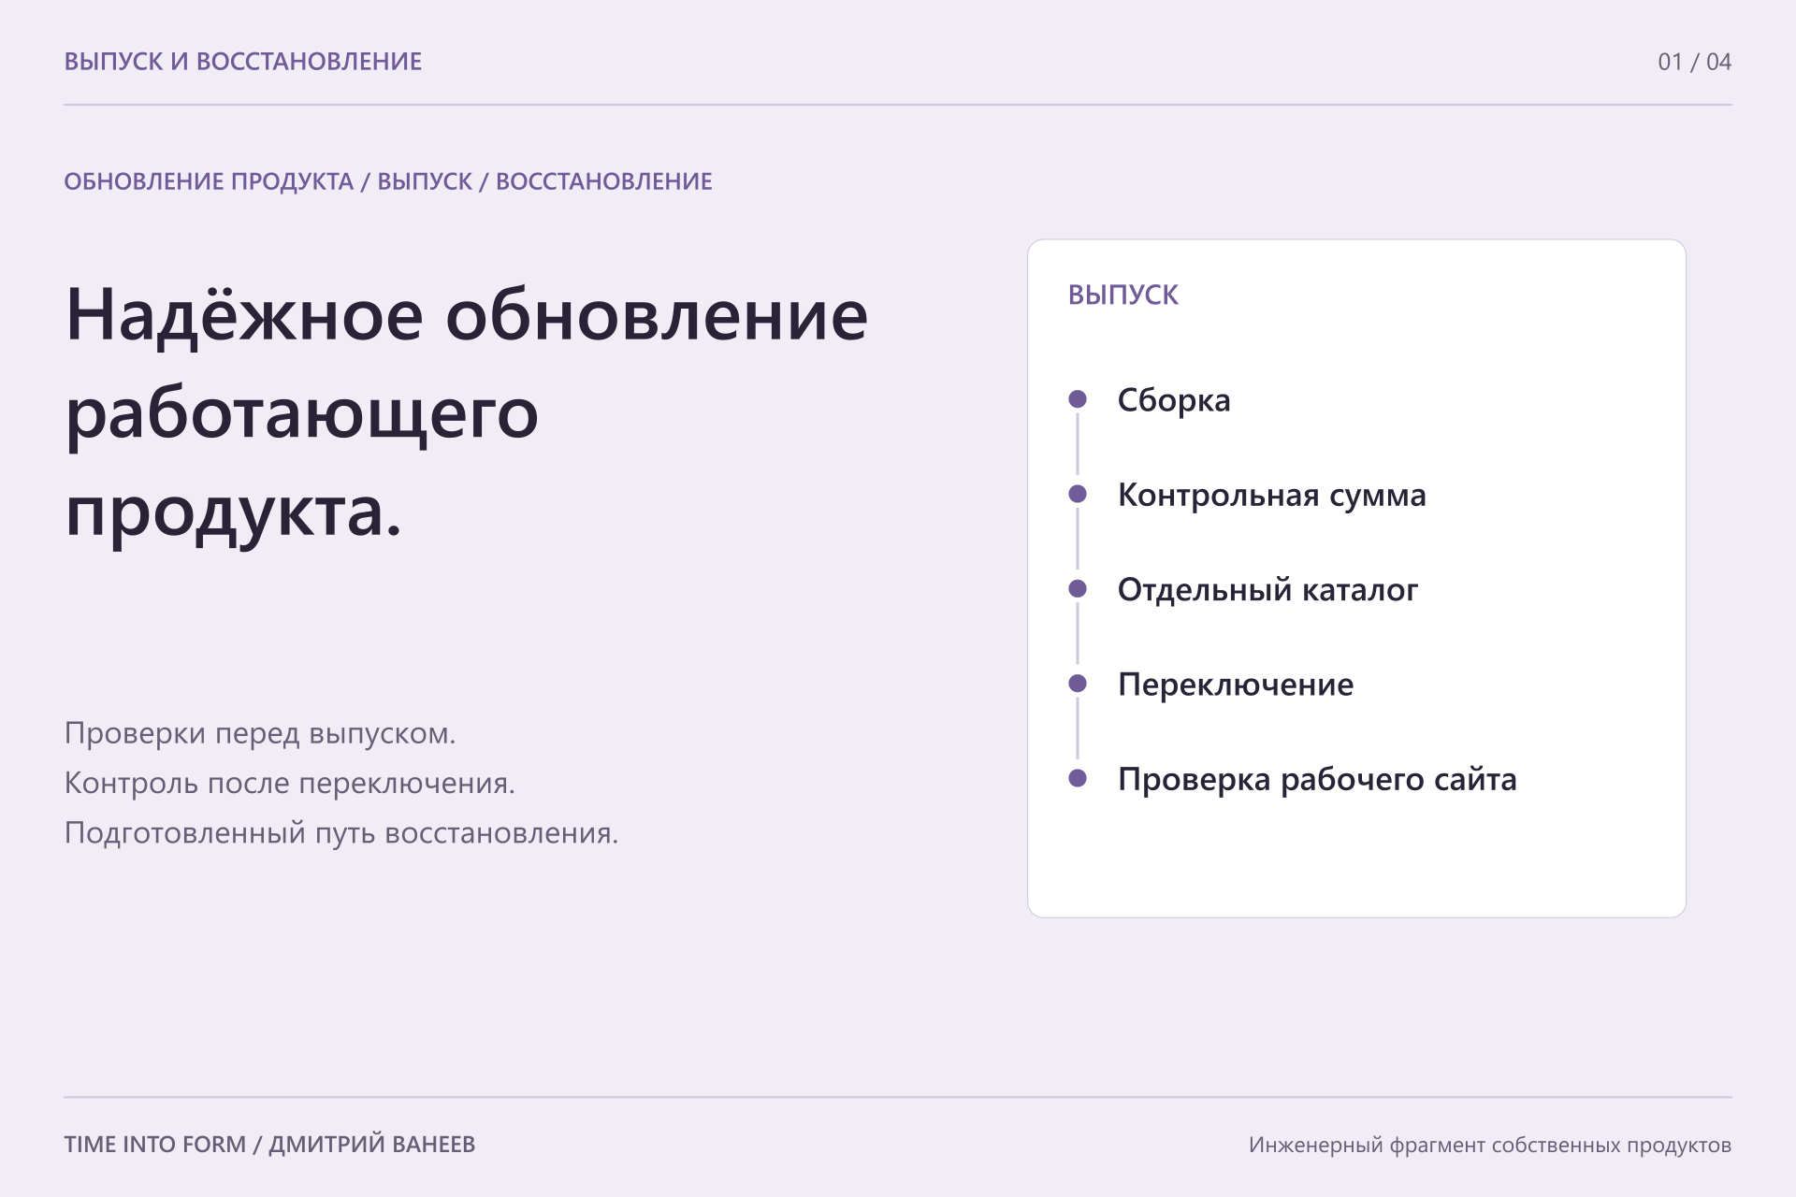
Task: Click the timeline dot beside "Сборка"
Action: (1078, 399)
